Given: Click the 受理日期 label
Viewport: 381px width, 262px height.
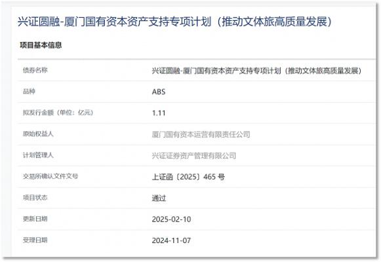Looking at the screenshot, I should (35, 240).
